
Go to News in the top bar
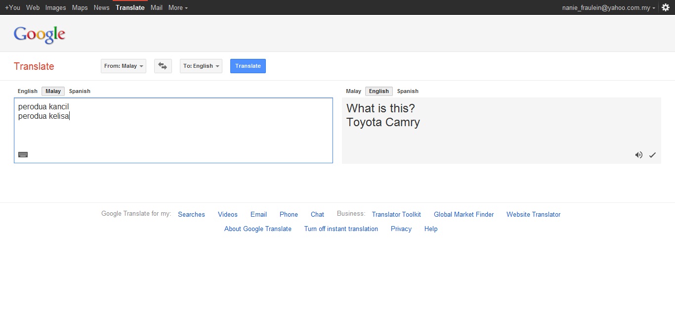[101, 7]
